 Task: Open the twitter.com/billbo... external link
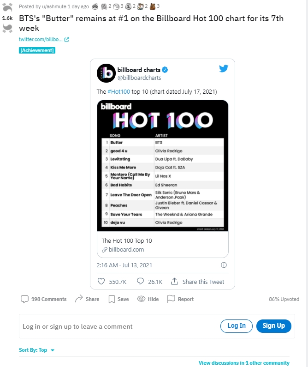pyautogui.click(x=44, y=39)
